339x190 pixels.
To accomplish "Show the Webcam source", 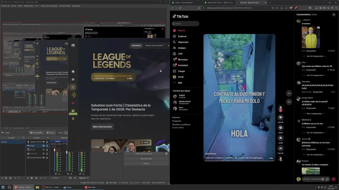I will (x=44, y=154).
